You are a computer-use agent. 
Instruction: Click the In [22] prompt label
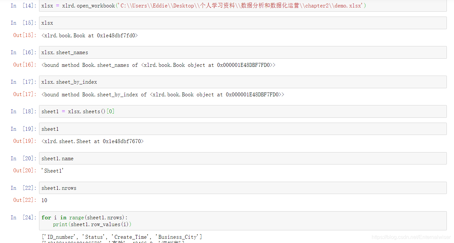click(23, 188)
